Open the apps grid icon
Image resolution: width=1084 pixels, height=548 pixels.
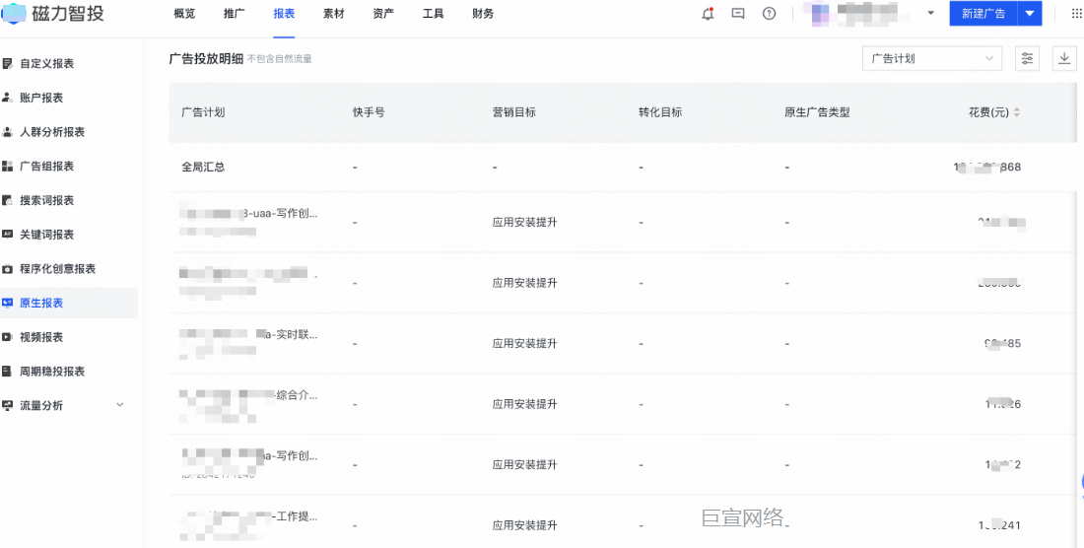pos(1077,14)
